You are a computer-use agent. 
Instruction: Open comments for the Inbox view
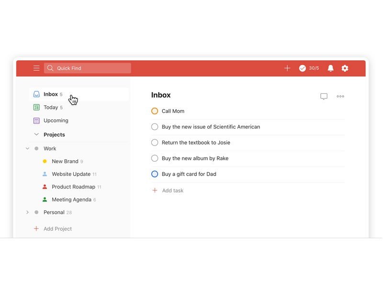pyautogui.click(x=324, y=96)
